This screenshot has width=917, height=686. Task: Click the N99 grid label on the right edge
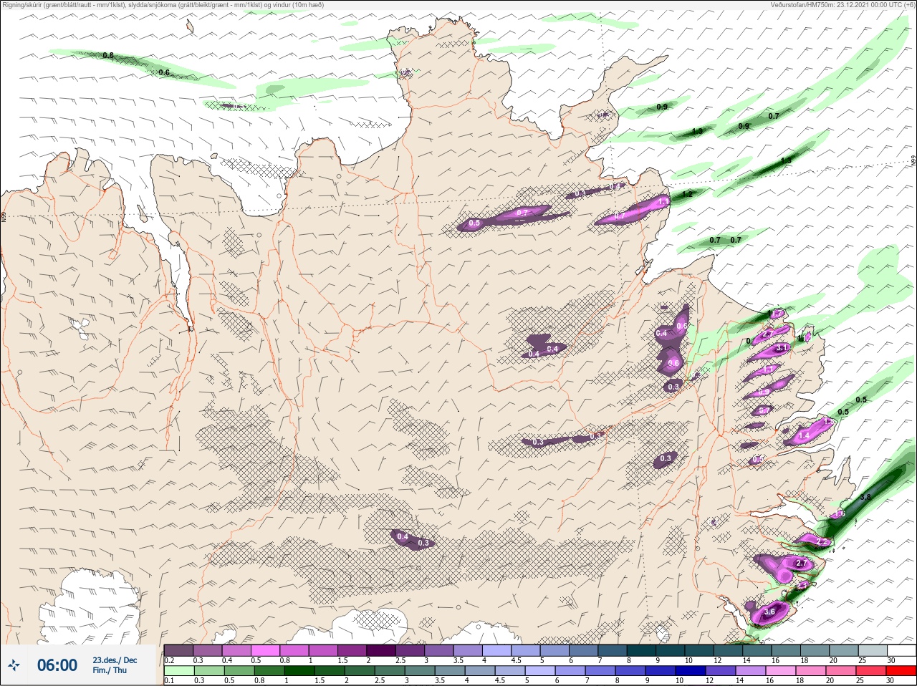point(913,162)
